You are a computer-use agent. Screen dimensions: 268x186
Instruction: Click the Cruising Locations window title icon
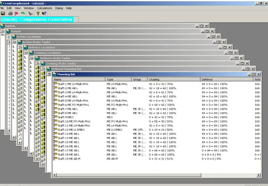pos(31,53)
